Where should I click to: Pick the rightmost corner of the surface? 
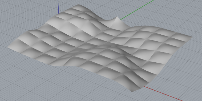tap(192, 37)
